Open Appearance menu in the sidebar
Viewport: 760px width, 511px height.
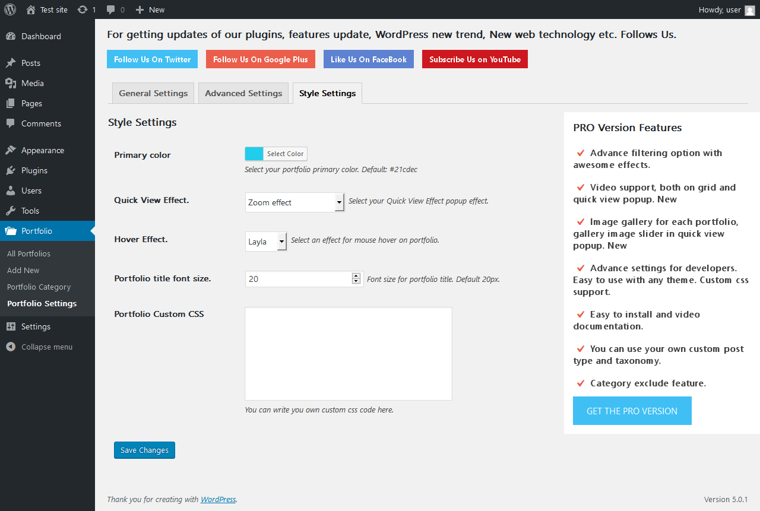click(42, 150)
